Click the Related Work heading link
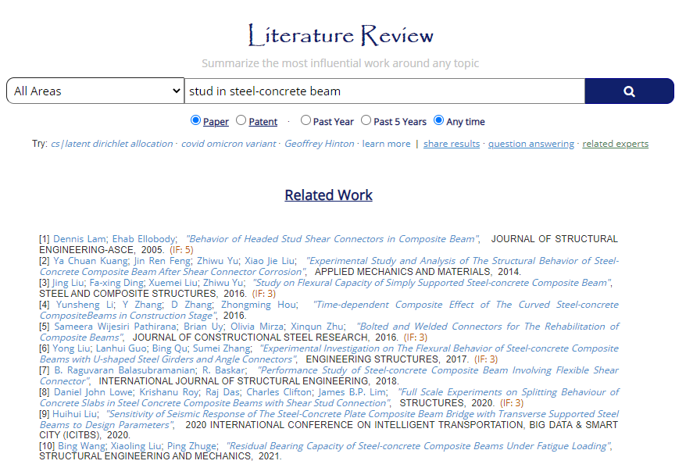The width and height of the screenshot is (686, 475). coord(329,195)
